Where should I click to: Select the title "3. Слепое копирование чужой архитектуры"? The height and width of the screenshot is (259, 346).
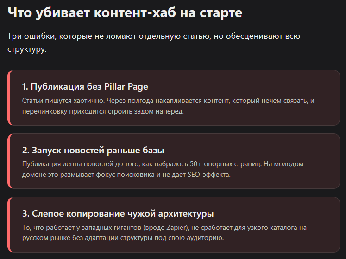tap(118, 213)
